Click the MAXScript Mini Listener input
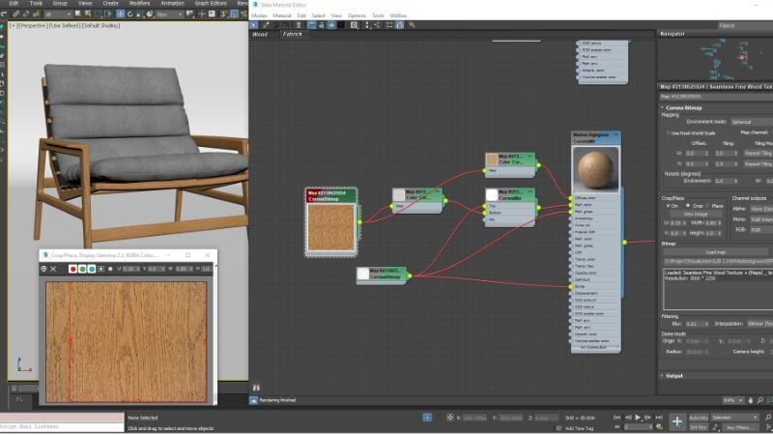The image size is (773, 435). [62, 426]
